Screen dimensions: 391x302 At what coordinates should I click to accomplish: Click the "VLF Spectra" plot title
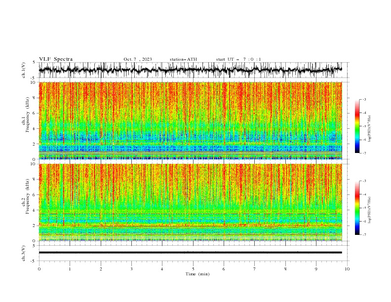click(x=56, y=59)
